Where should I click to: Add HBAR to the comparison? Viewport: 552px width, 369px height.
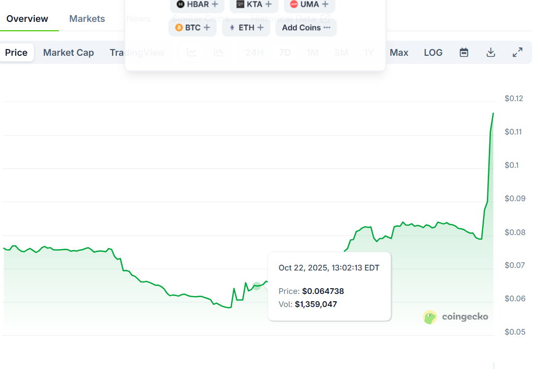[197, 5]
